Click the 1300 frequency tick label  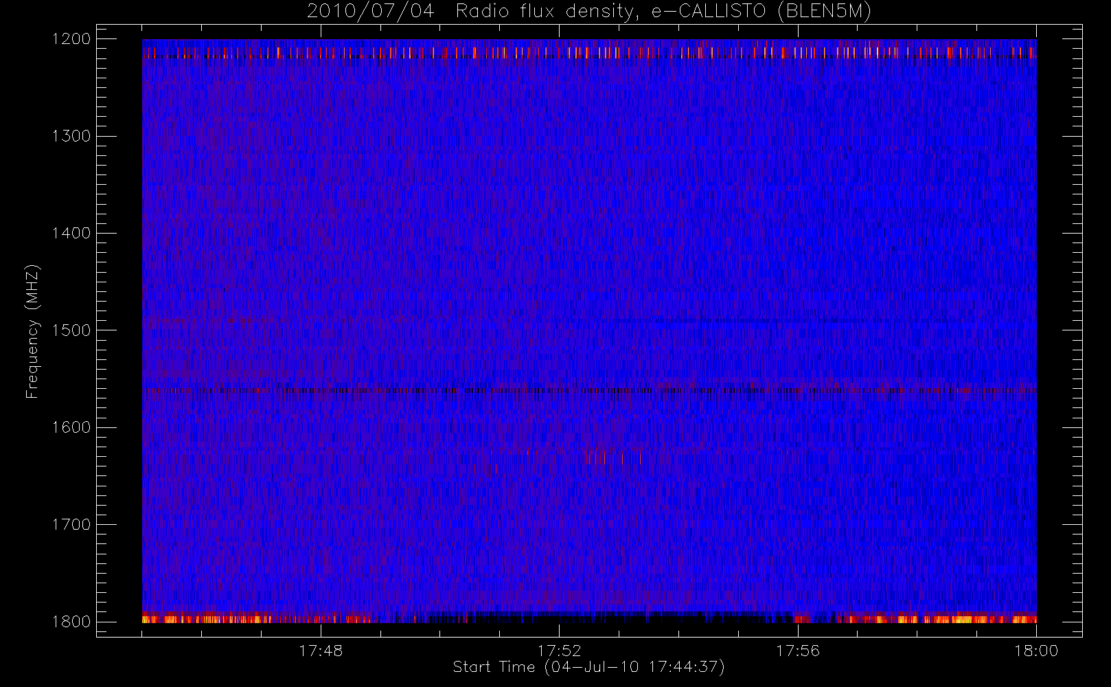(71, 136)
